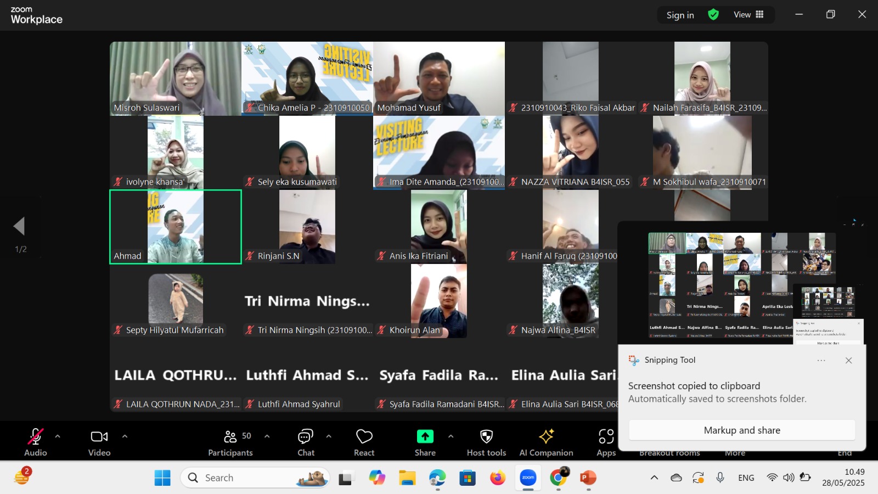878x494 pixels.
Task: Stop camera using the Video button
Action: [x=99, y=442]
